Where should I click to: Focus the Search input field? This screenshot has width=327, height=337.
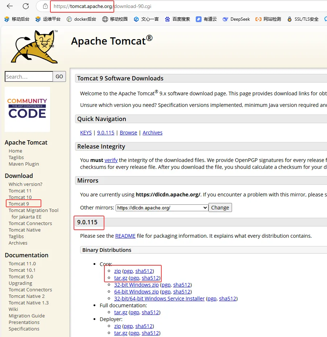pyautogui.click(x=29, y=76)
